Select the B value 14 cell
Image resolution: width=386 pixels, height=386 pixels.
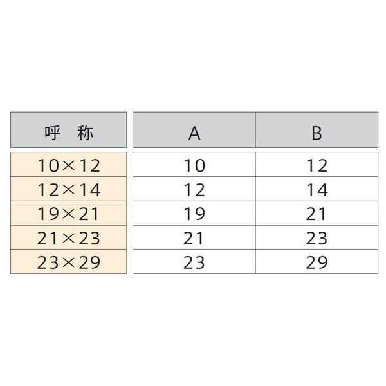point(317,188)
